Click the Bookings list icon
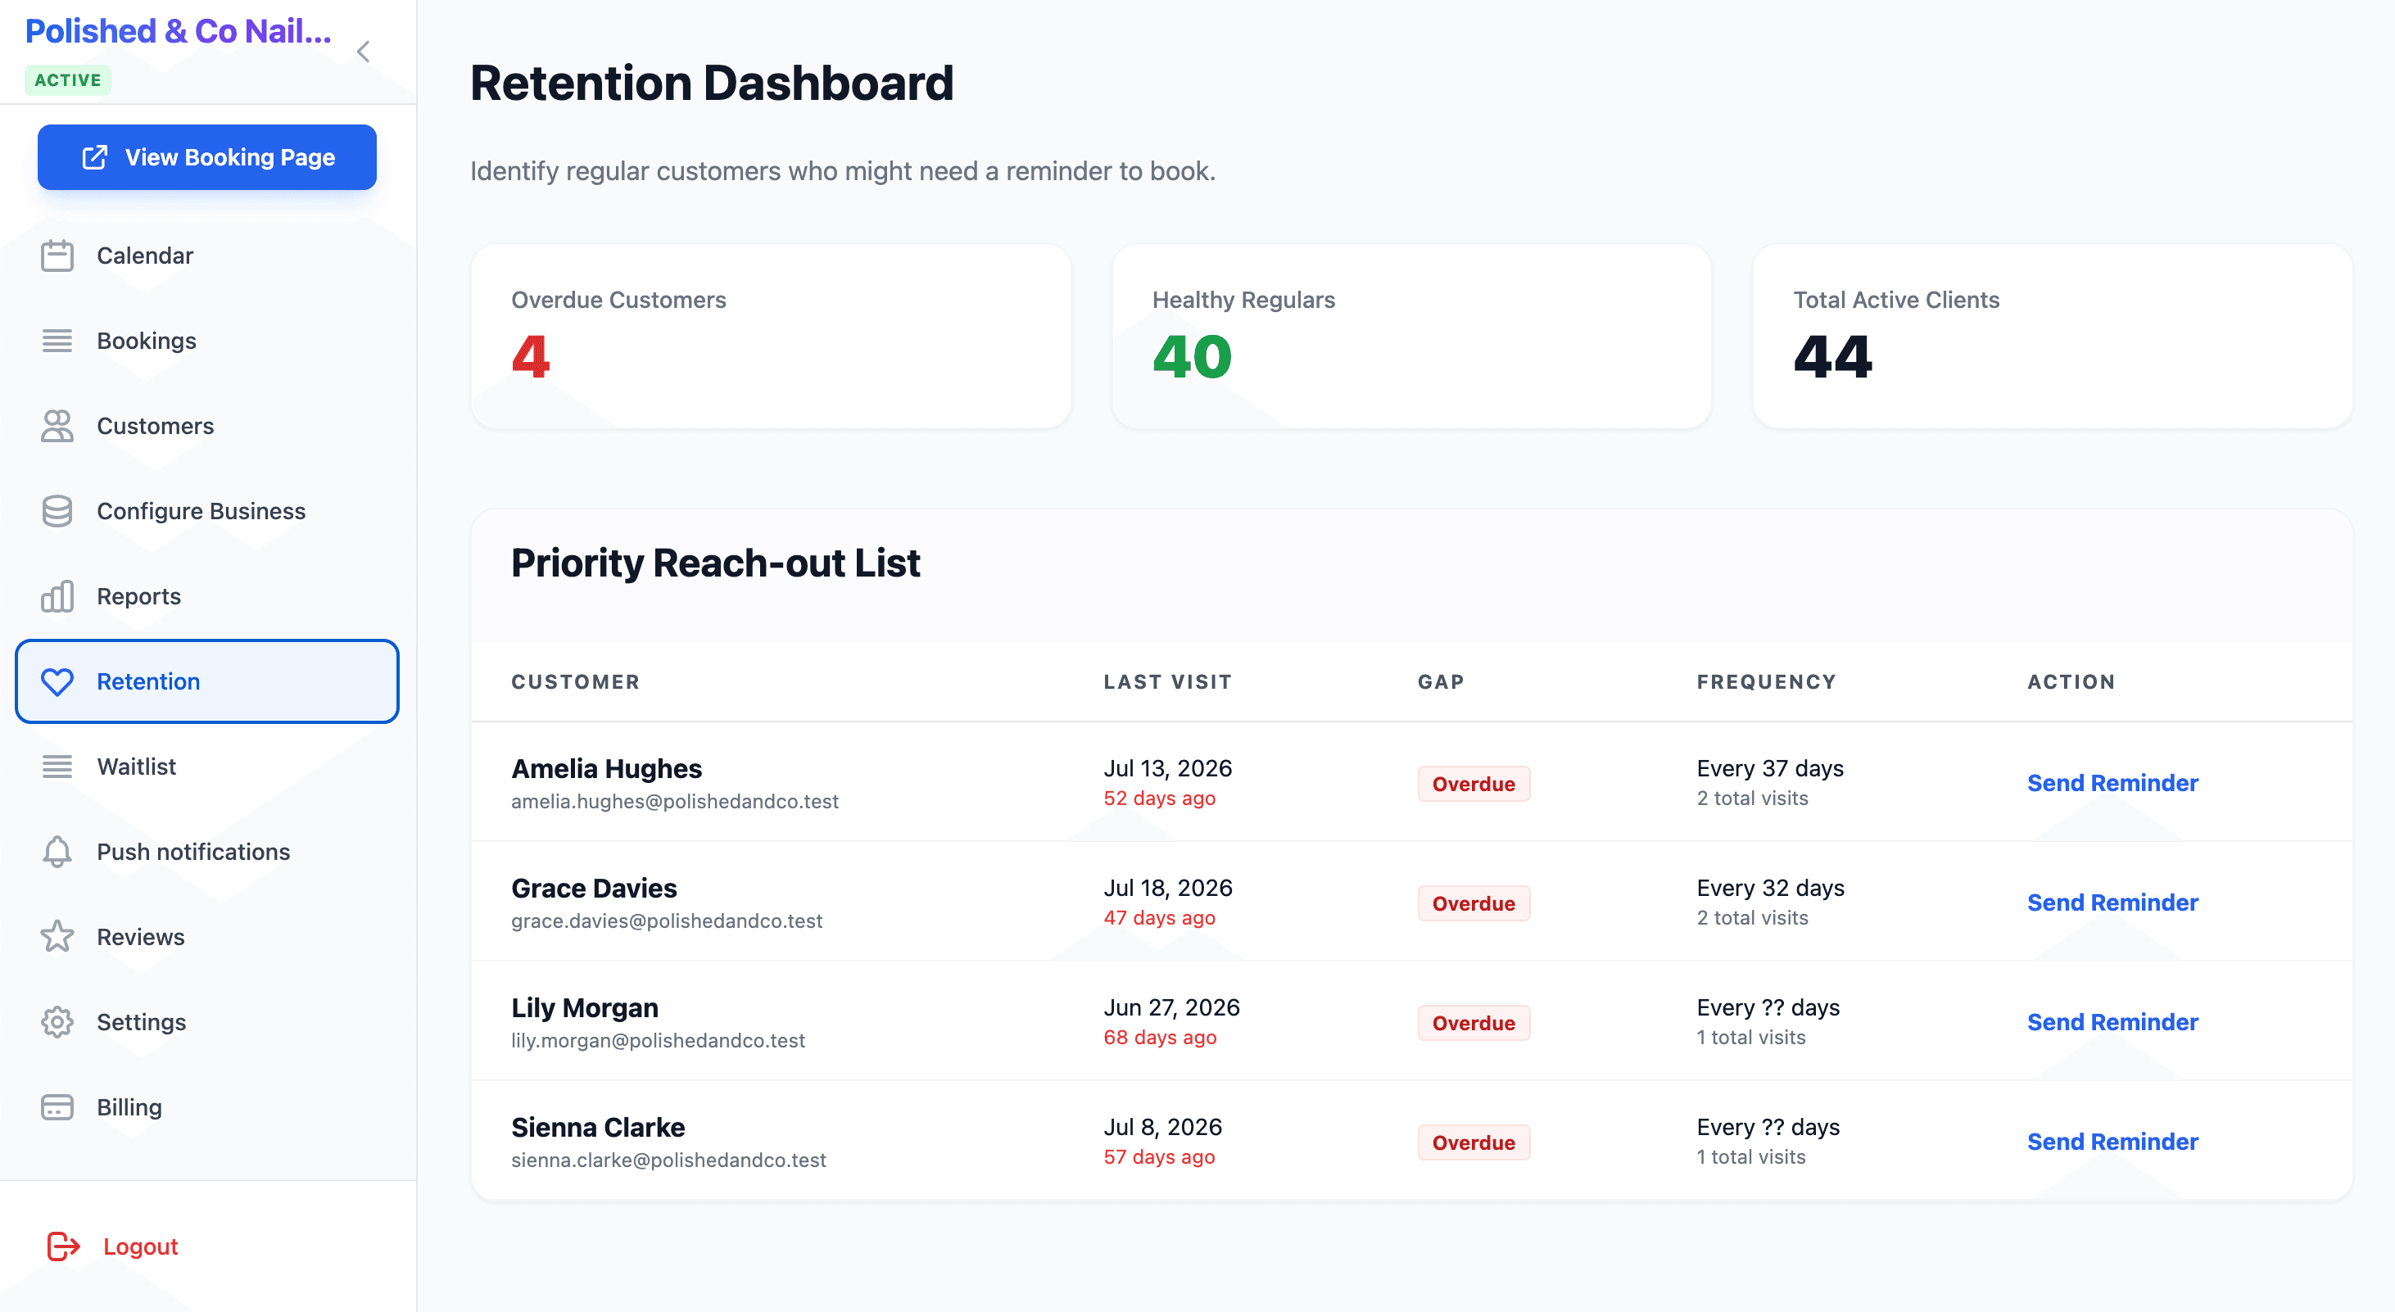Image resolution: width=2395 pixels, height=1312 pixels. [x=57, y=342]
